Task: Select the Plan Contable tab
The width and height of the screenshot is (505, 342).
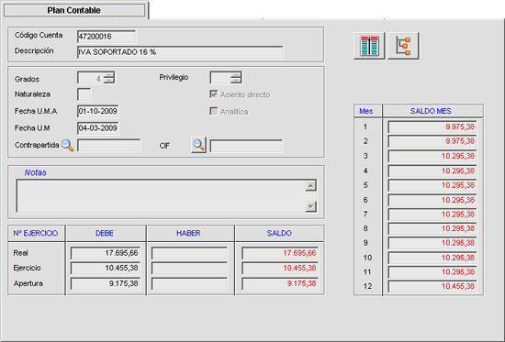Action: pyautogui.click(x=74, y=10)
